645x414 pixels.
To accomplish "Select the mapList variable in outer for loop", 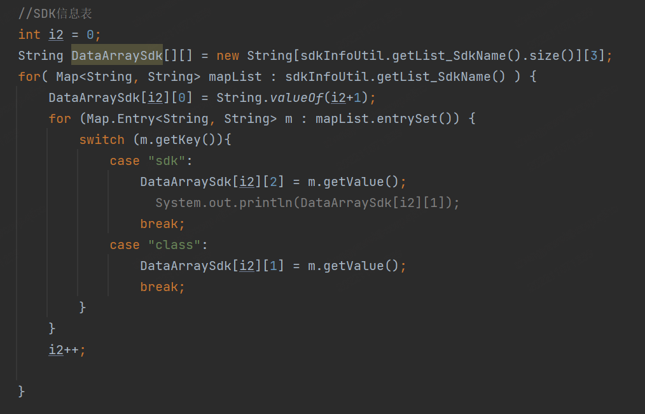I will click(x=235, y=76).
